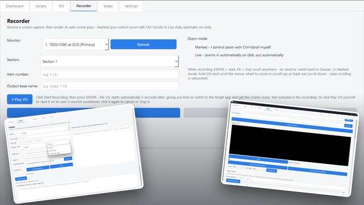
Task: Open the Video tab
Action: (x=108, y=6)
